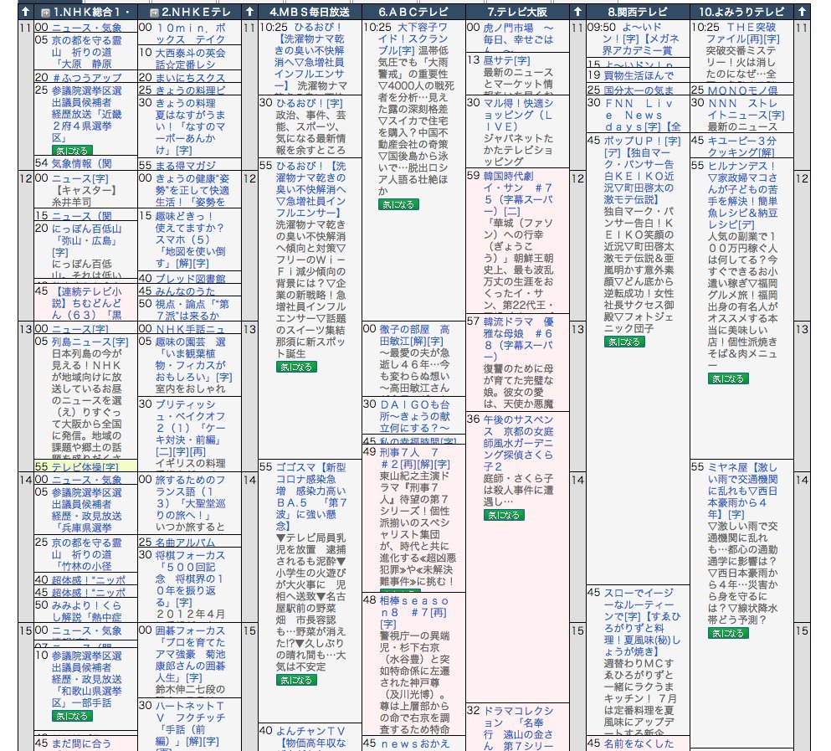Click 気になる under ミヤネ屋 program
The image size is (831, 751).
(728, 633)
